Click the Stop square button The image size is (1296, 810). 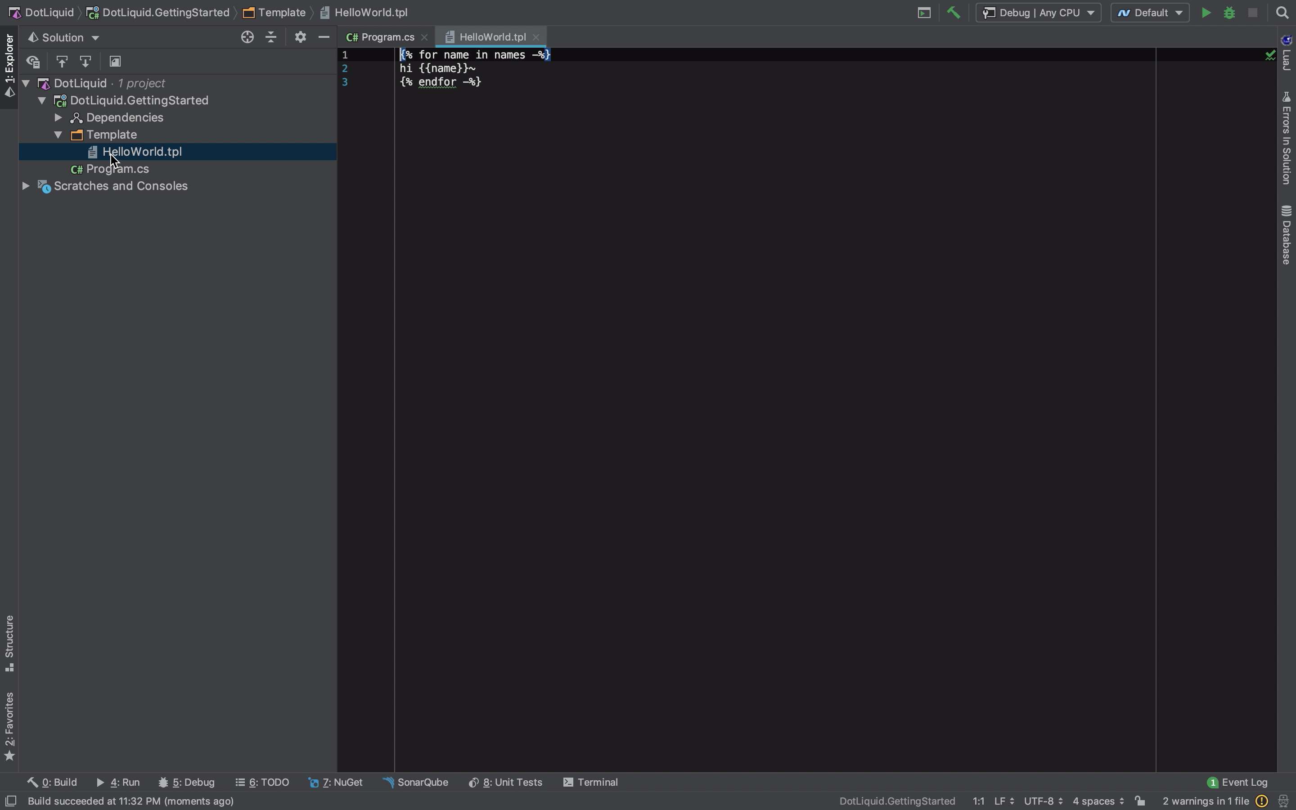point(1253,13)
